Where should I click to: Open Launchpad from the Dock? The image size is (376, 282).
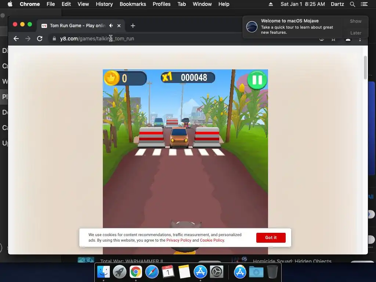120,272
